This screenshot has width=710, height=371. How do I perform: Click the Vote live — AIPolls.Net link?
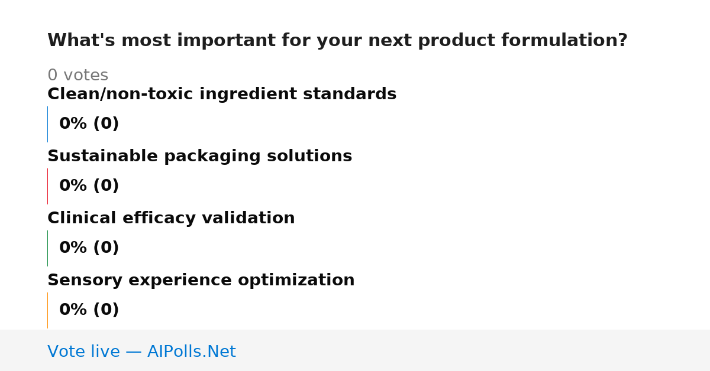(141, 352)
